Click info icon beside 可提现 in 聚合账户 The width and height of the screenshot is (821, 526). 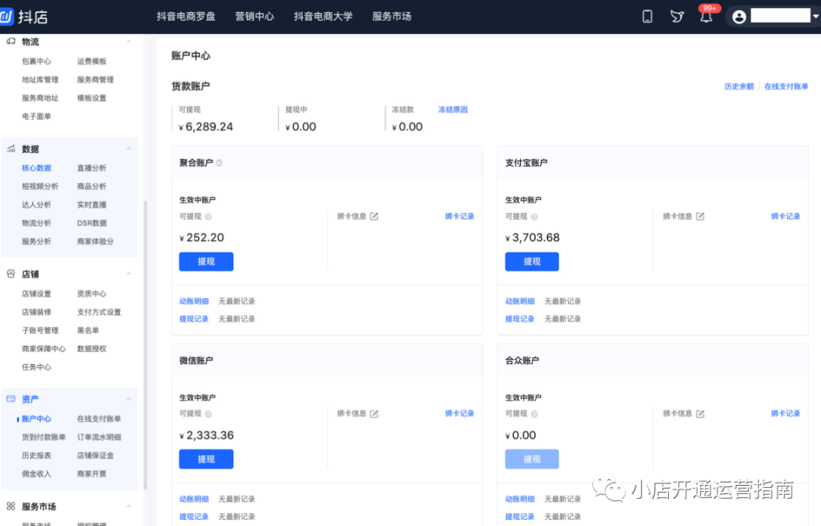pyautogui.click(x=208, y=217)
